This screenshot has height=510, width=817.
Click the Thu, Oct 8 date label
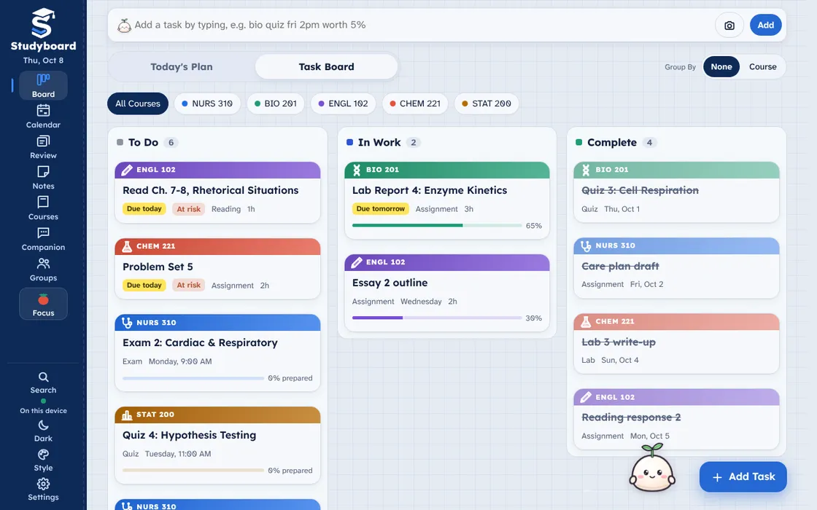pos(43,60)
